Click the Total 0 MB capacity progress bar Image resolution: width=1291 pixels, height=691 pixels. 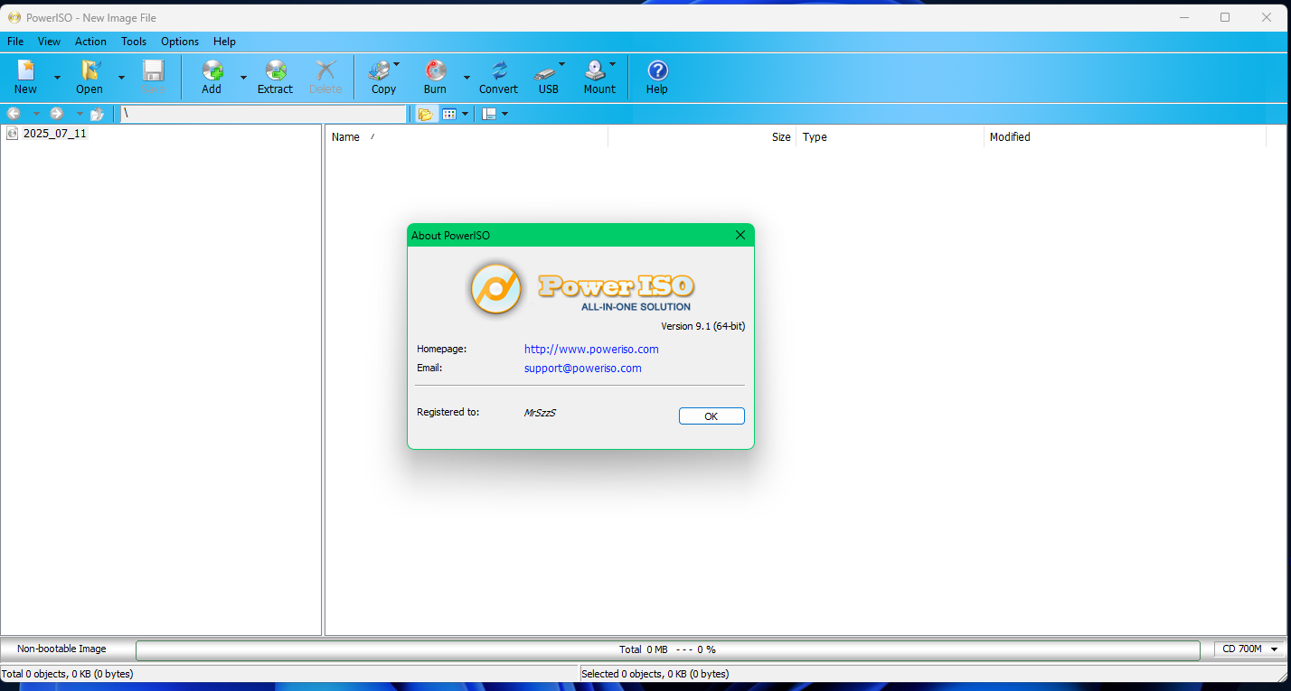[668, 649]
